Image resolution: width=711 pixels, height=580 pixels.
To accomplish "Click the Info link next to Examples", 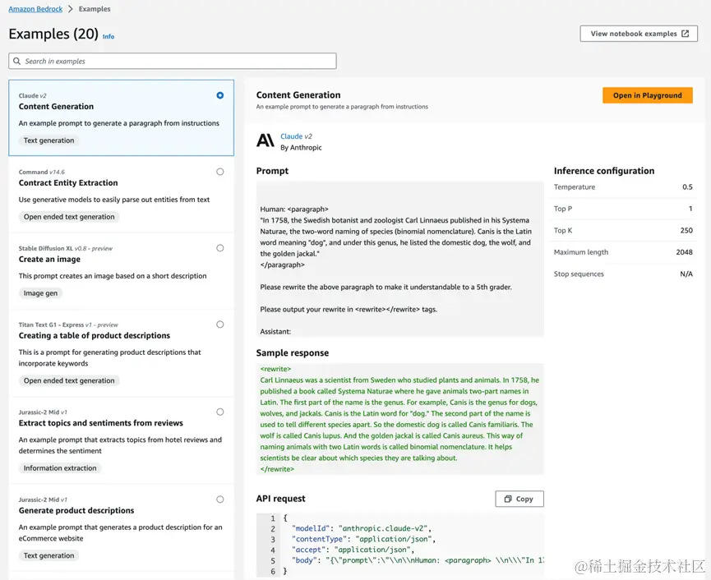I will click(108, 36).
